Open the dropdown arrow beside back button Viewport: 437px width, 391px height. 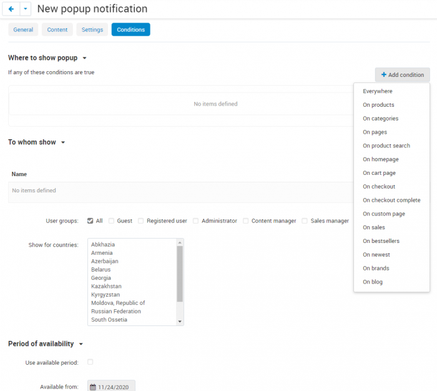click(26, 9)
